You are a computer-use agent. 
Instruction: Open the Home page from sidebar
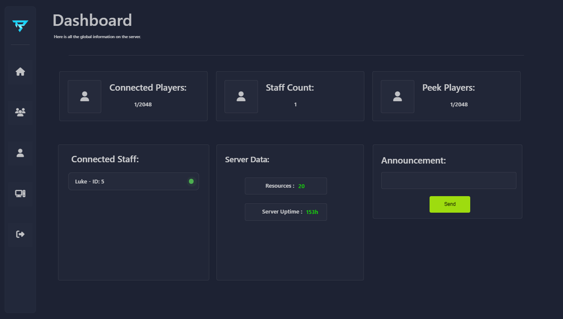coord(20,72)
